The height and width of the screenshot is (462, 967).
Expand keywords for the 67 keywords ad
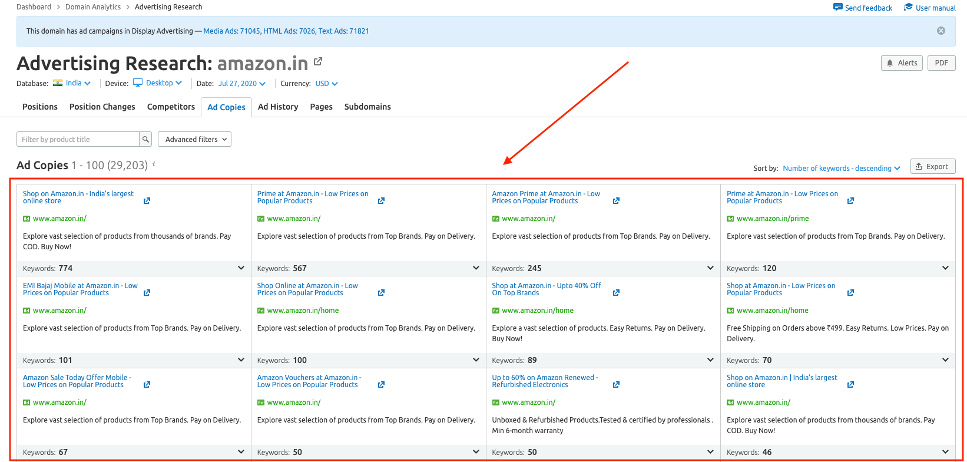tap(241, 452)
